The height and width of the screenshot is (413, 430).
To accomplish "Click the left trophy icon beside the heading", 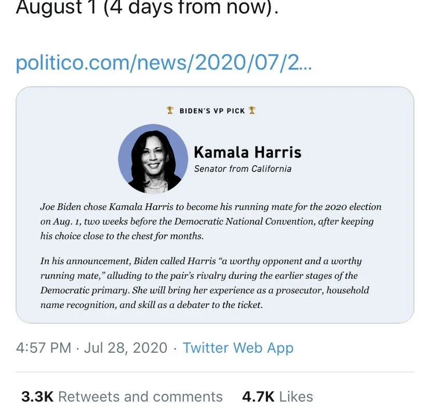I will [170, 110].
